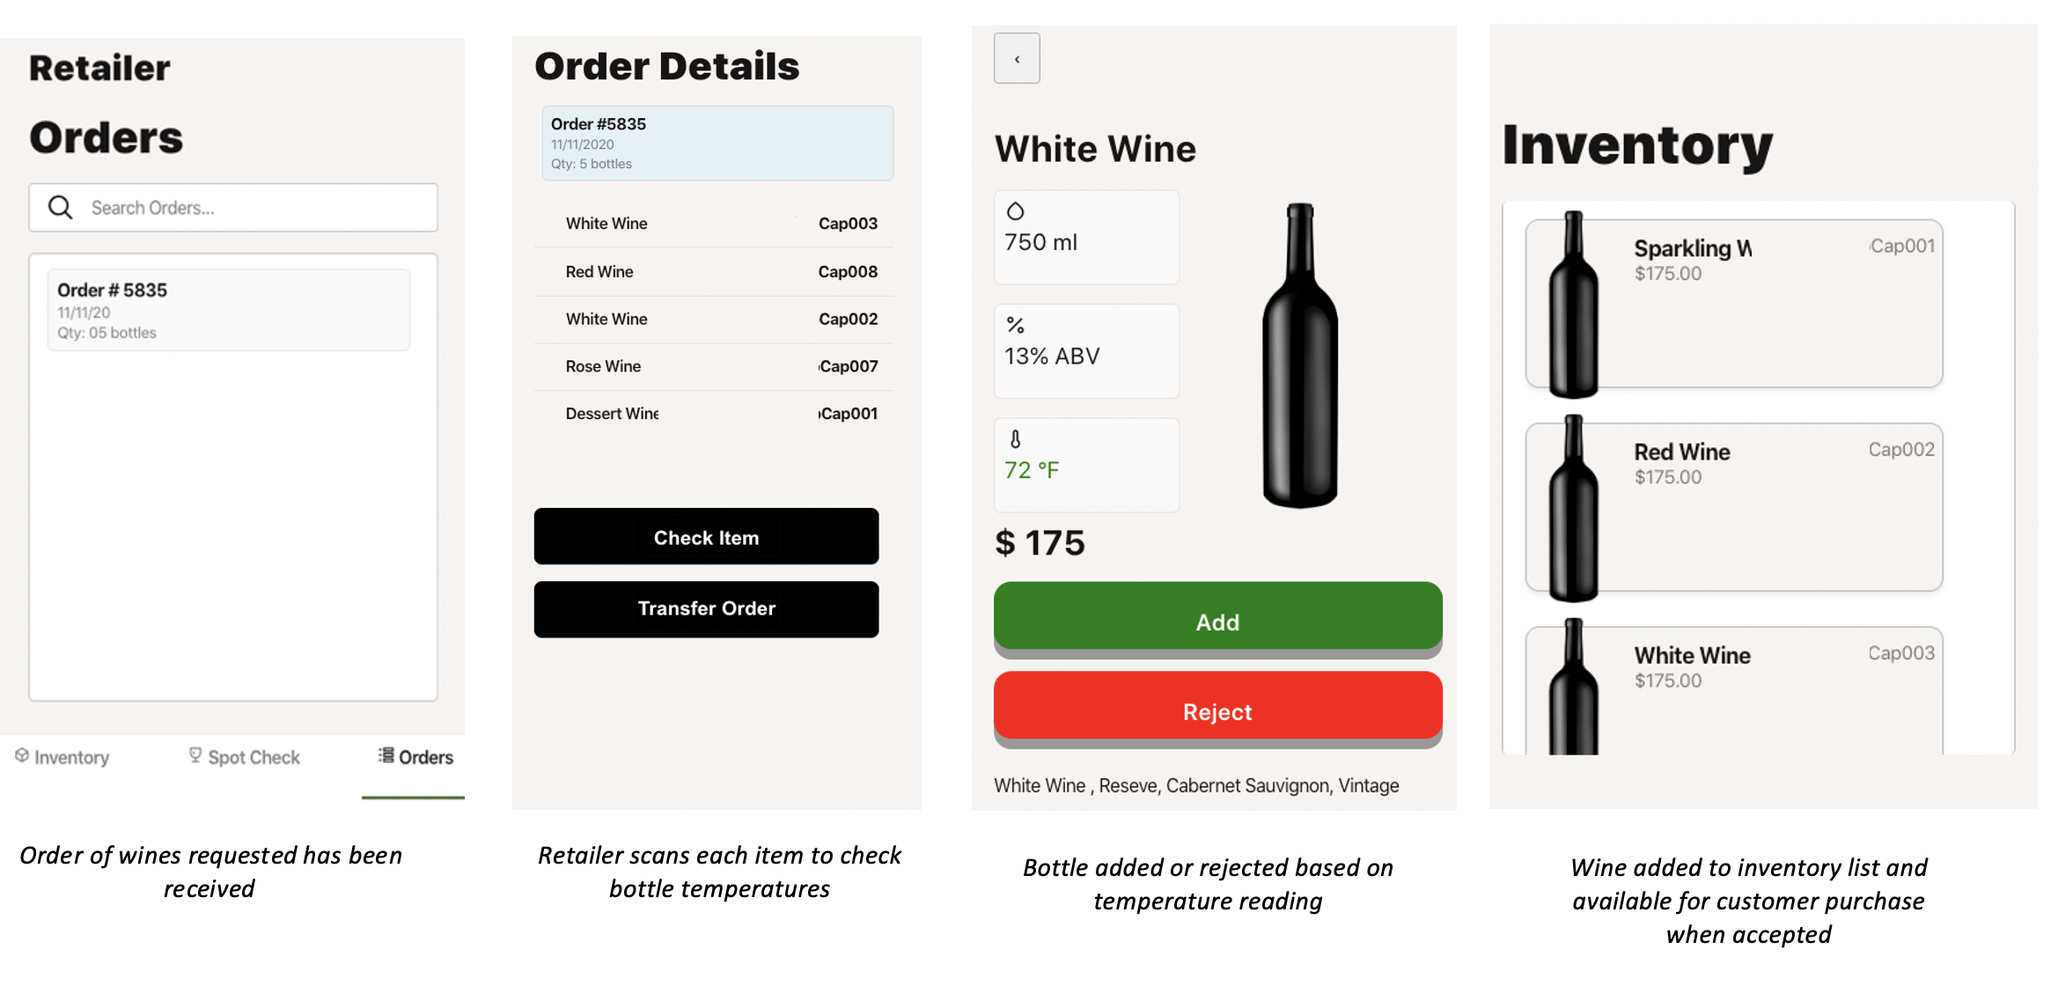Tap the droplet icon next to 750 ml
Viewport: 2058px width, 986px height.
pyautogui.click(x=1017, y=210)
